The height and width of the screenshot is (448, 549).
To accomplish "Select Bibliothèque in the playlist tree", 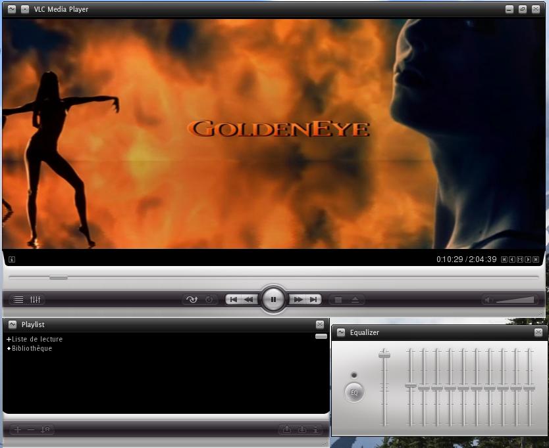I will (x=33, y=348).
